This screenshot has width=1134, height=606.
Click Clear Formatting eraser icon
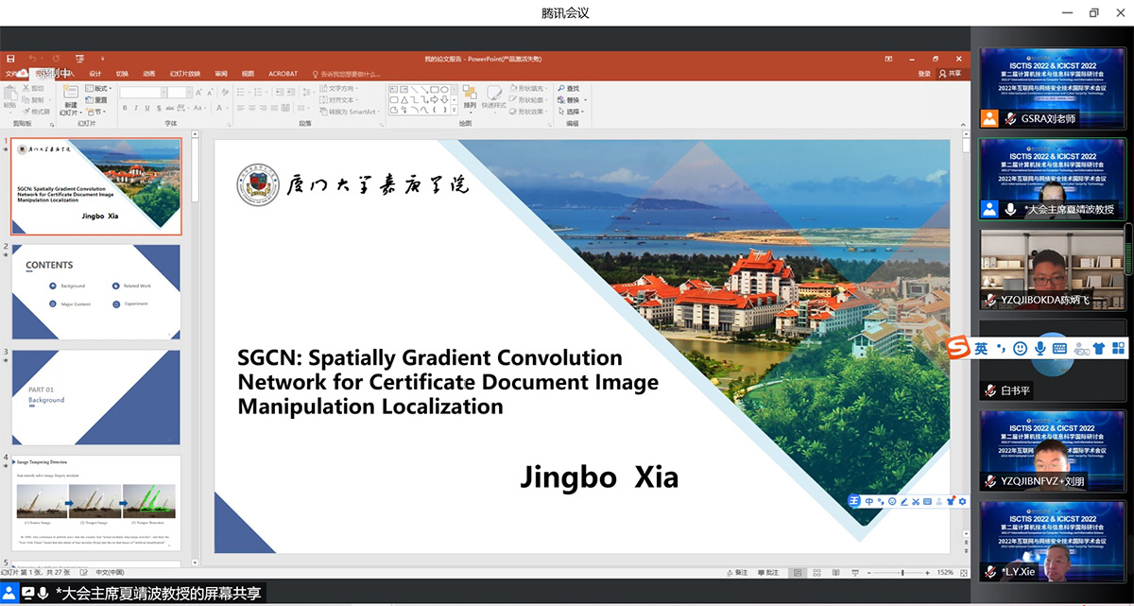225,93
